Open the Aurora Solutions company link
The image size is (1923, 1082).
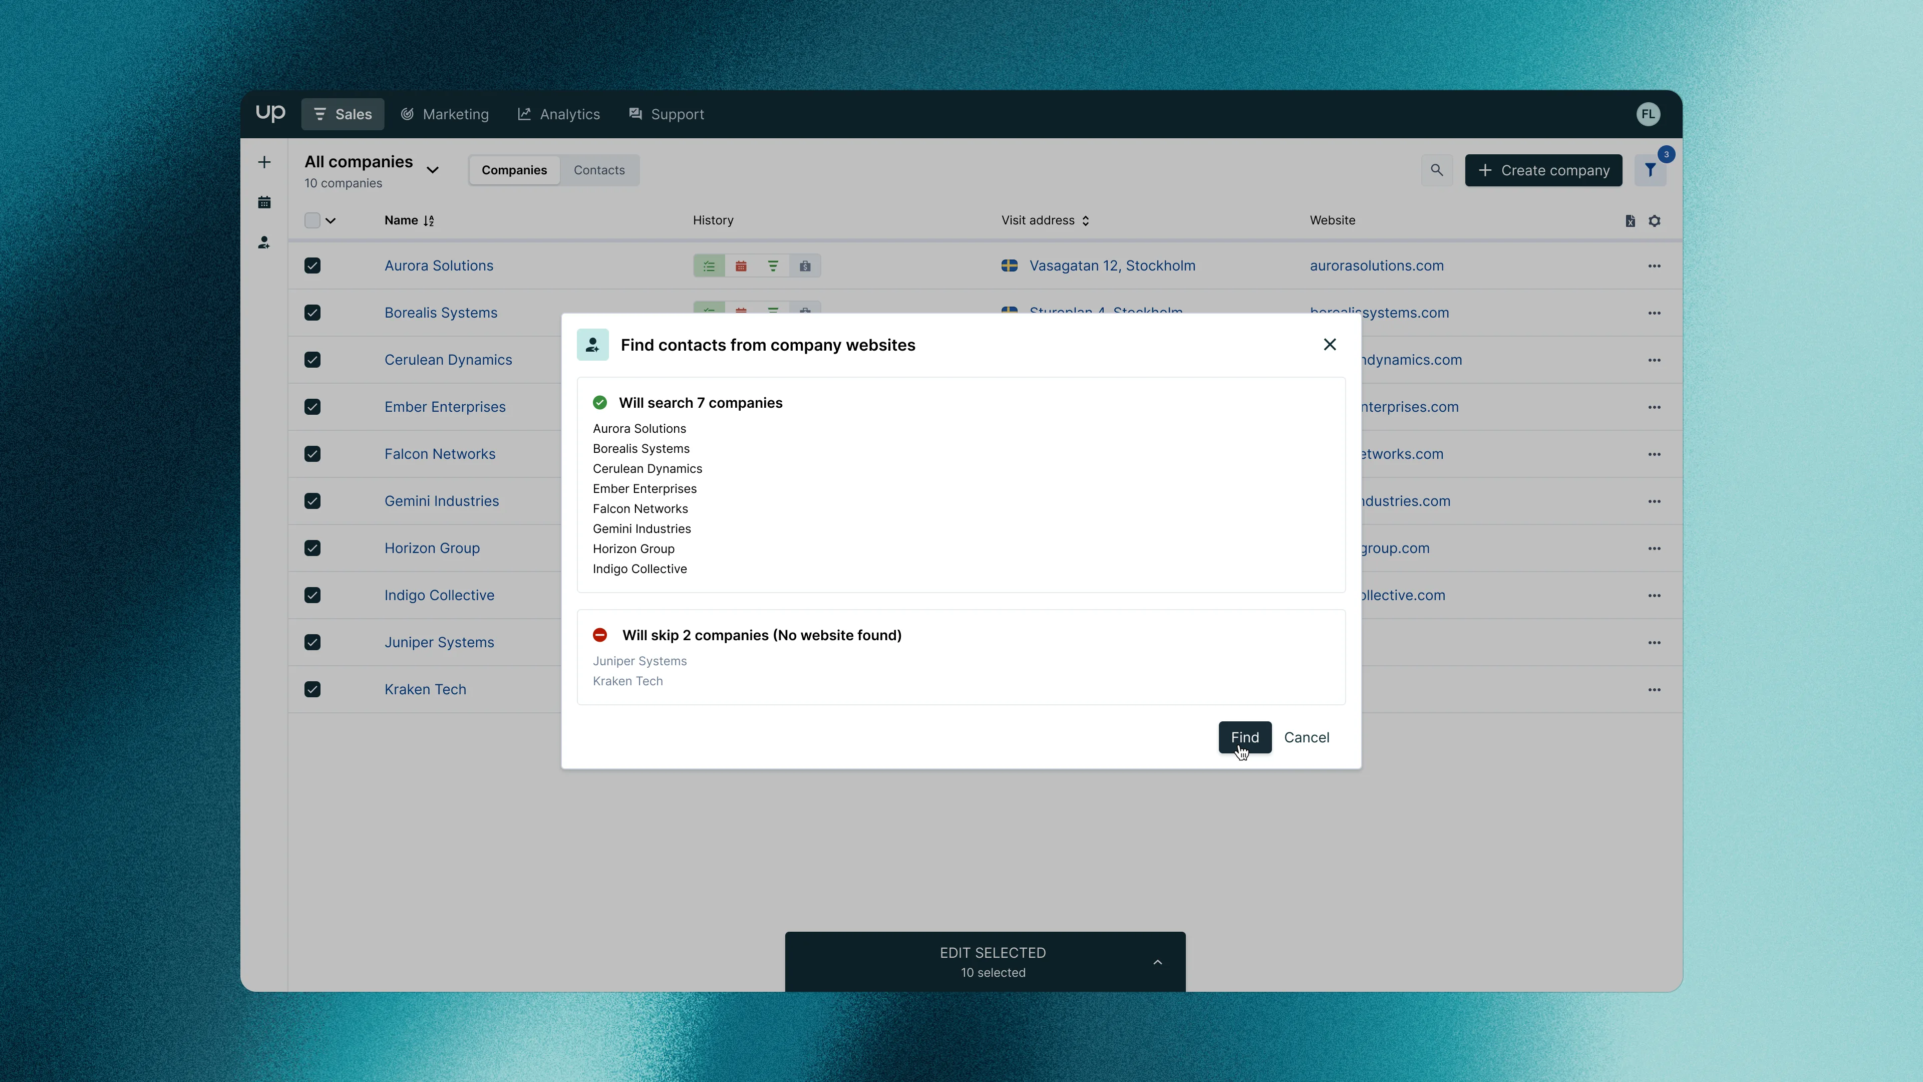(439, 266)
